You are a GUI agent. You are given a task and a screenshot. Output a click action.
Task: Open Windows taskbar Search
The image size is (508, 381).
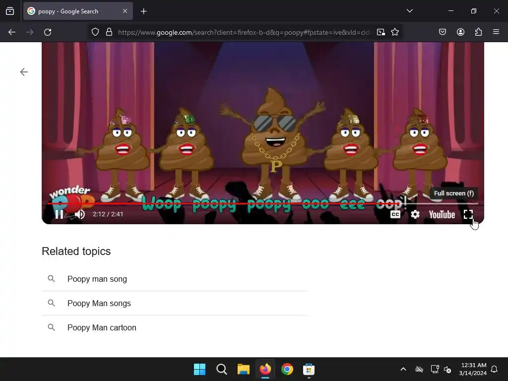[222, 369]
